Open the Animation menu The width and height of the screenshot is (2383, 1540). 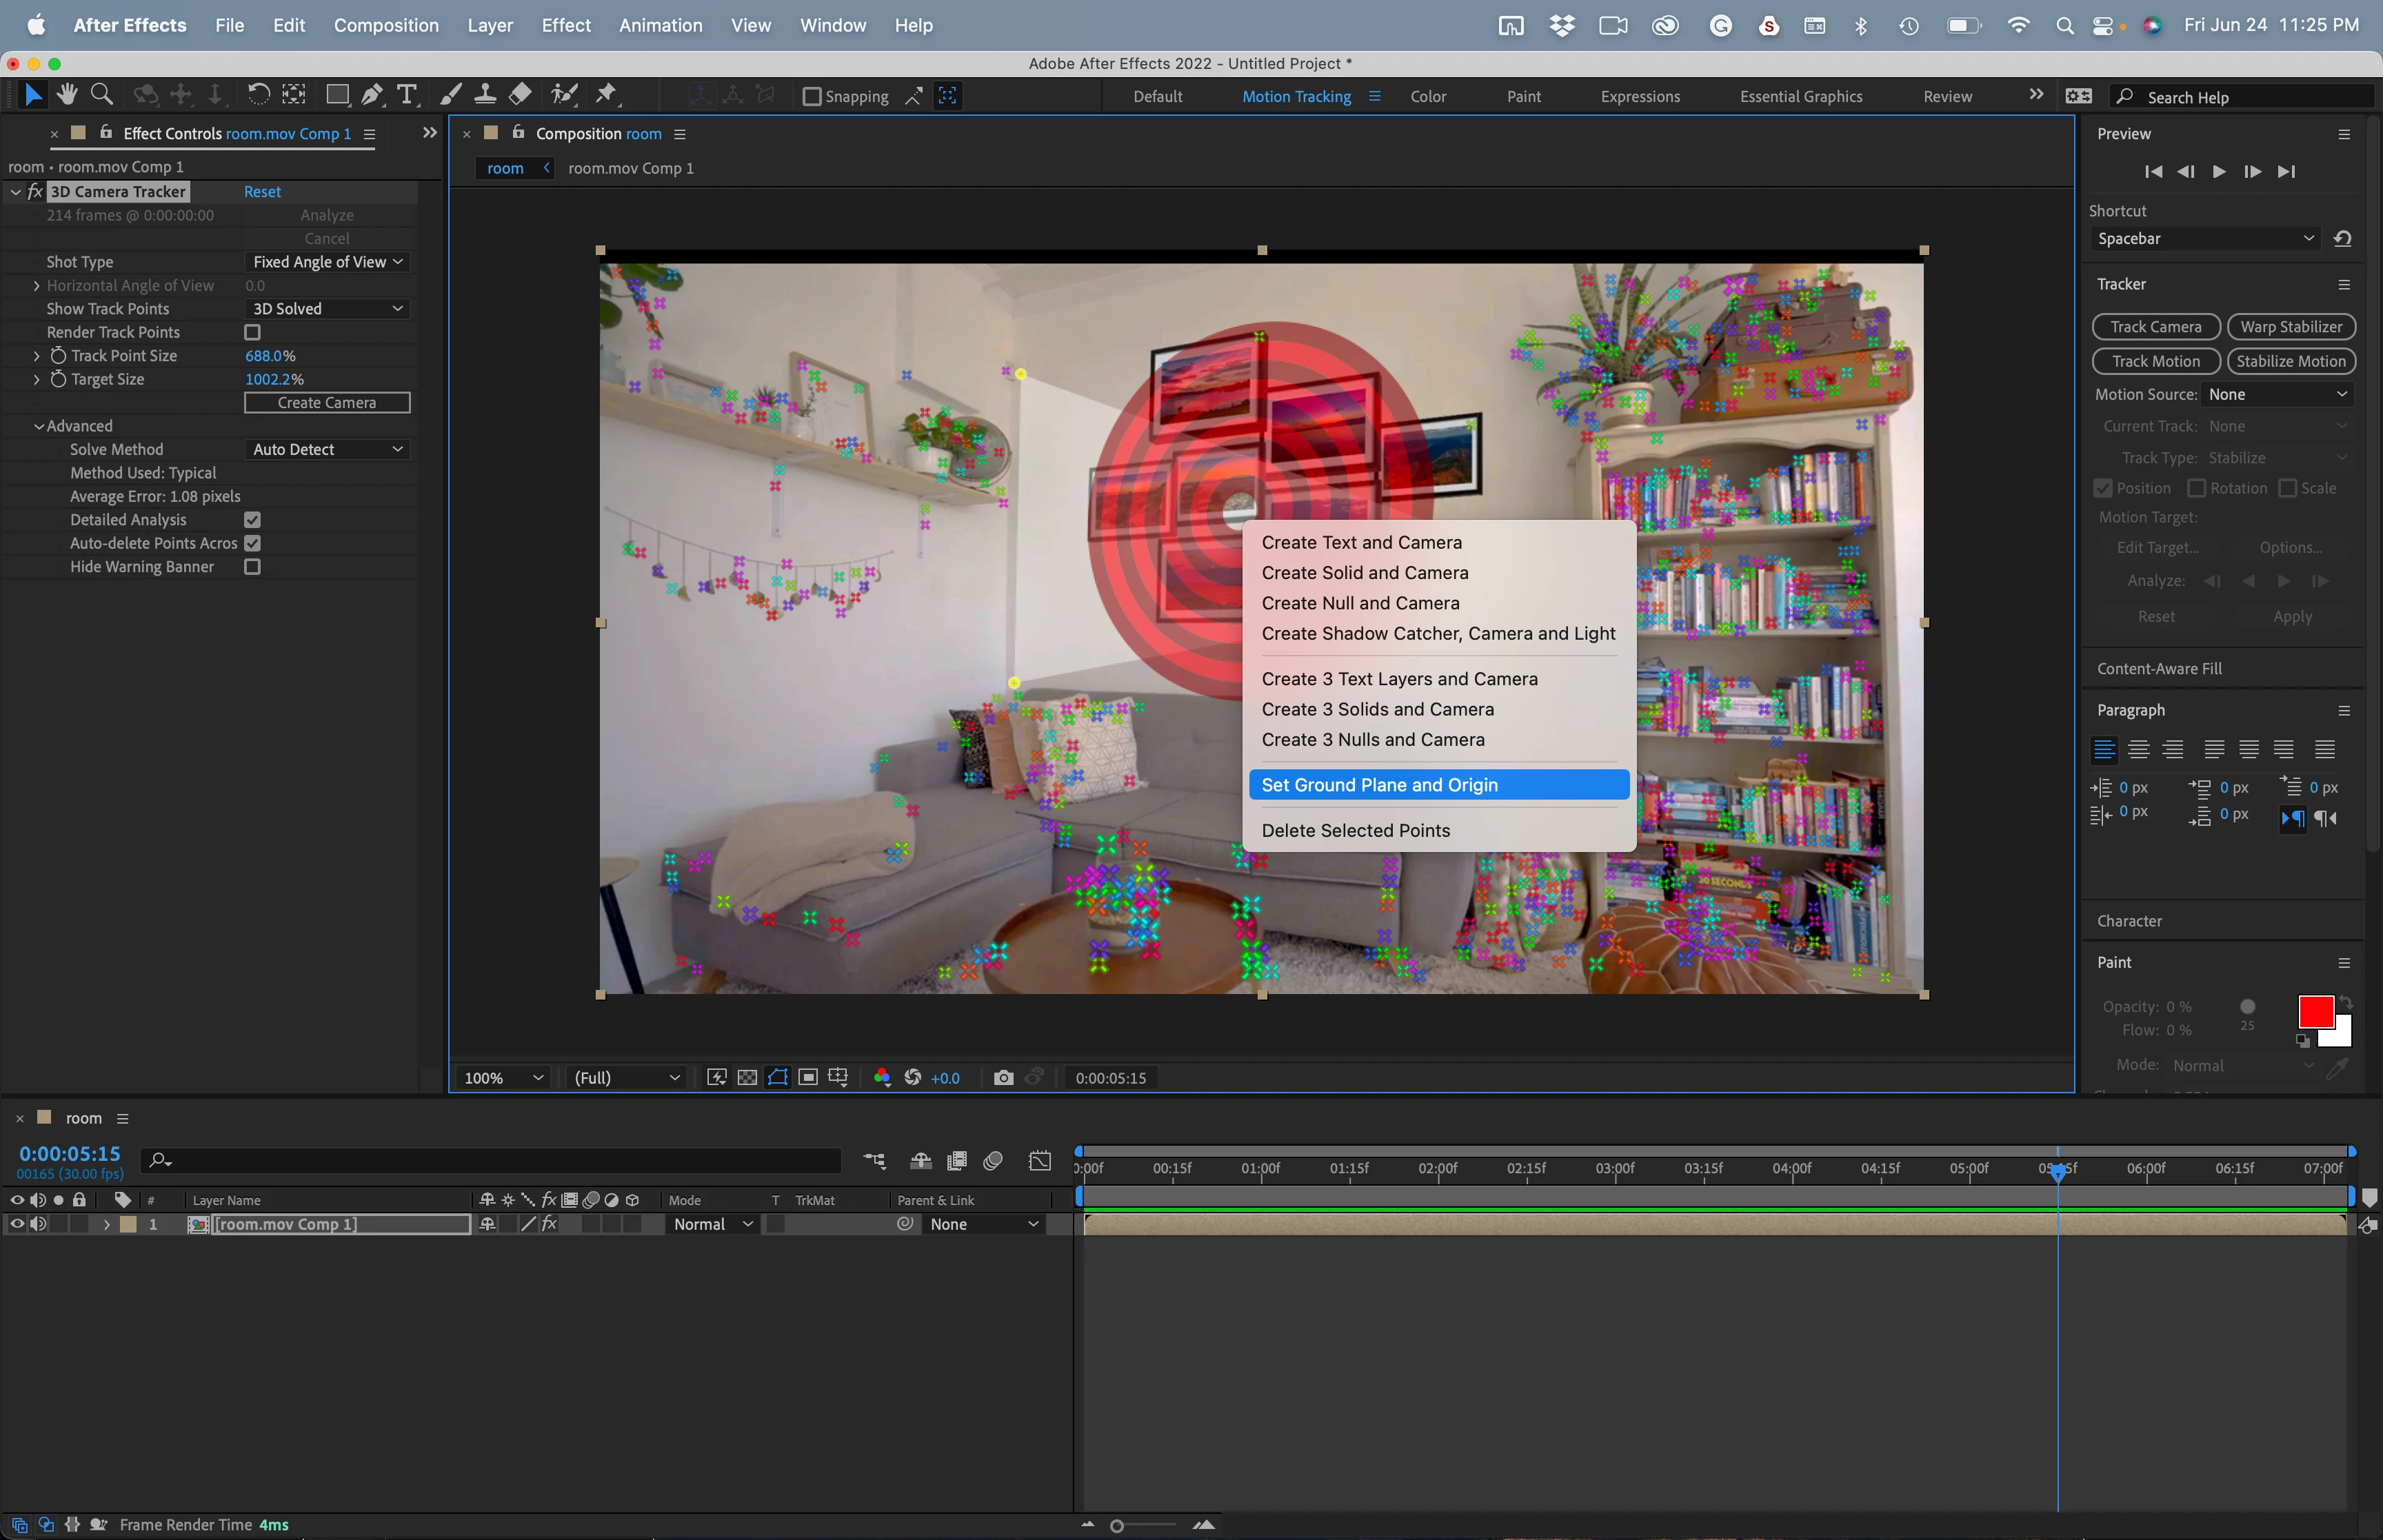coord(660,25)
